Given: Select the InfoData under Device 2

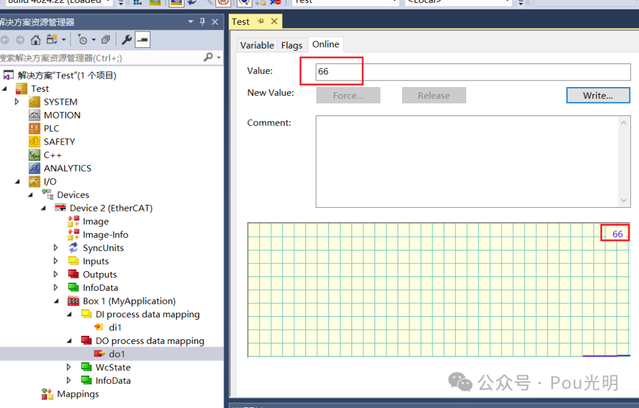Looking at the screenshot, I should click(100, 288).
